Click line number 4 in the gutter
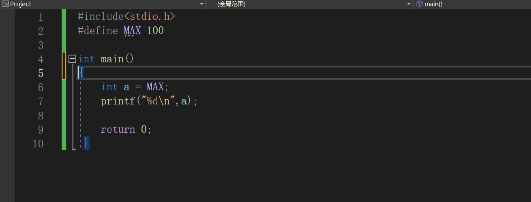This screenshot has height=202, width=531. [40, 59]
